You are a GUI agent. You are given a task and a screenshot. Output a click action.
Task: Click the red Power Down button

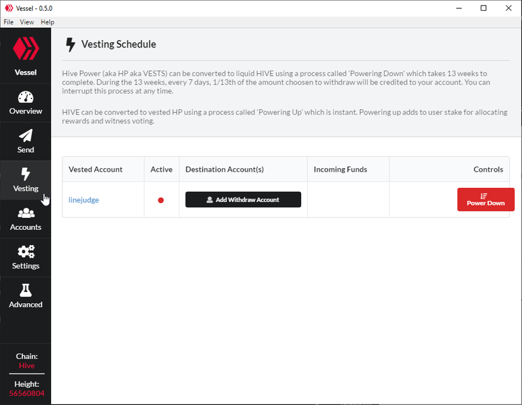coord(486,199)
